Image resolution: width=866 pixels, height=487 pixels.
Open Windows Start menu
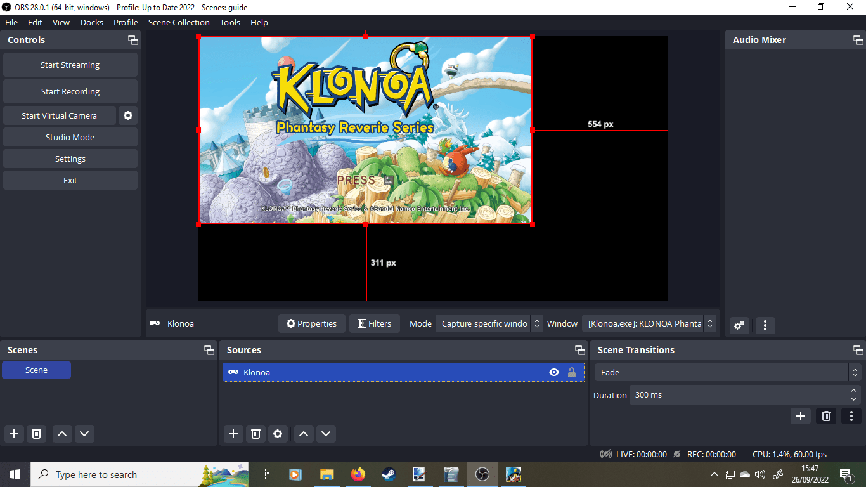15,474
